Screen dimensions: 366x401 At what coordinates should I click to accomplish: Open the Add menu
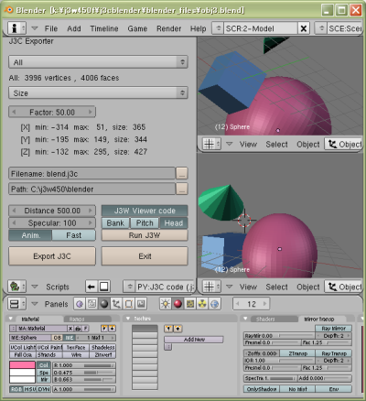click(x=74, y=28)
